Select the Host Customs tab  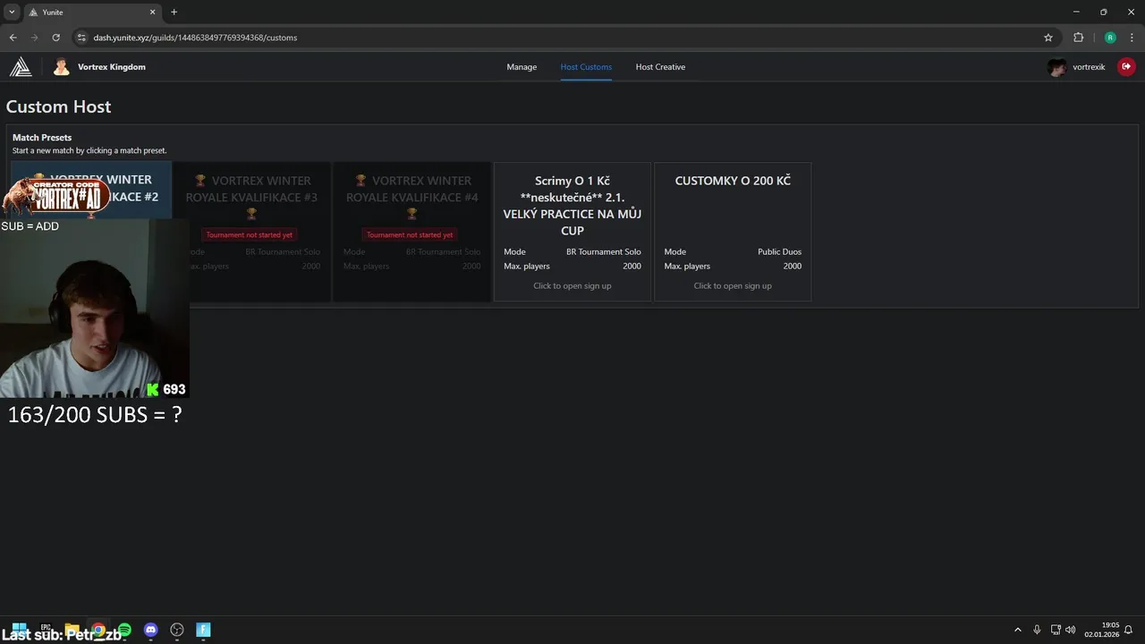click(x=586, y=67)
